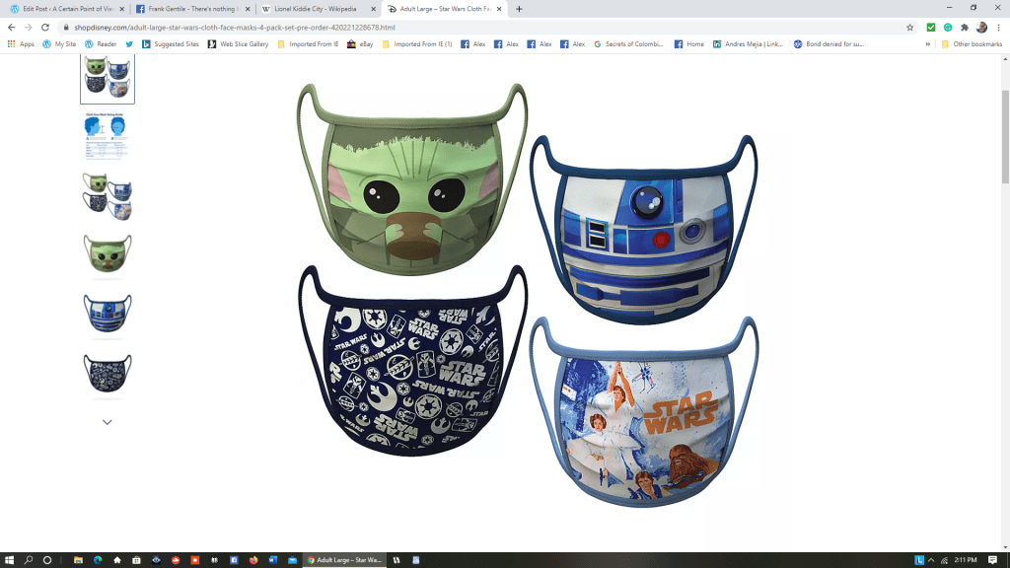Click the Windows Start button

click(9, 560)
